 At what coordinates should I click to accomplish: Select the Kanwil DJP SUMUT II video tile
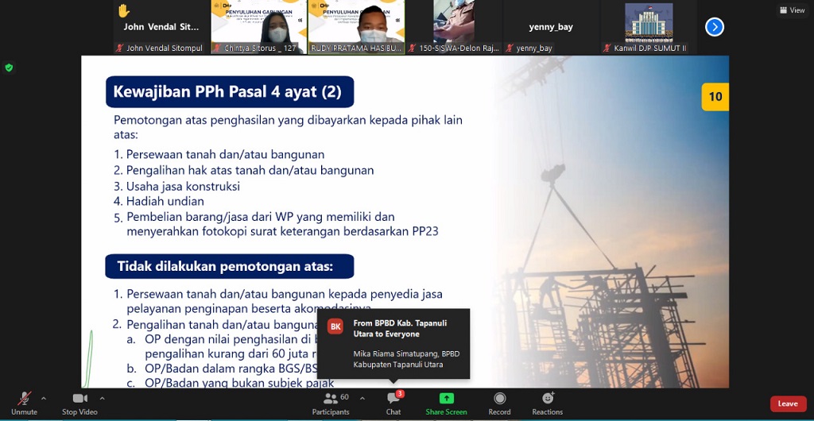(x=648, y=27)
